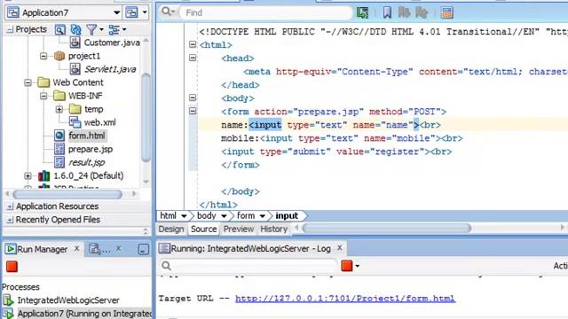The width and height of the screenshot is (568, 319).
Task: Switch to the Design tab
Action: coord(171,229)
